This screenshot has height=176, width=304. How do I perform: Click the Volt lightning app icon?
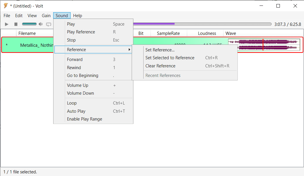point(6,6)
